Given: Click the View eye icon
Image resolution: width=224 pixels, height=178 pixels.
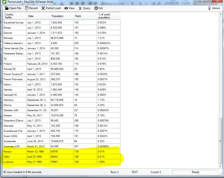Looking at the screenshot, I should click(x=66, y=8).
